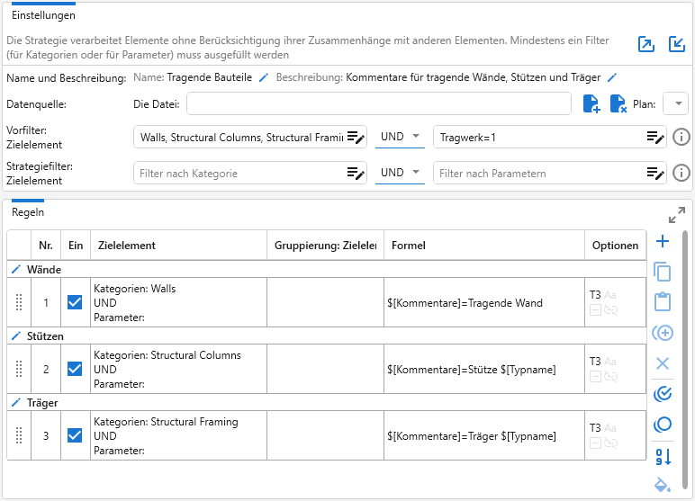Renumber rules sort icon

(663, 456)
